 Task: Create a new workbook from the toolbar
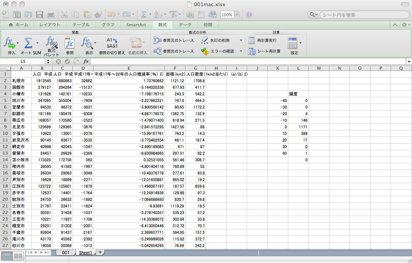(6, 14)
